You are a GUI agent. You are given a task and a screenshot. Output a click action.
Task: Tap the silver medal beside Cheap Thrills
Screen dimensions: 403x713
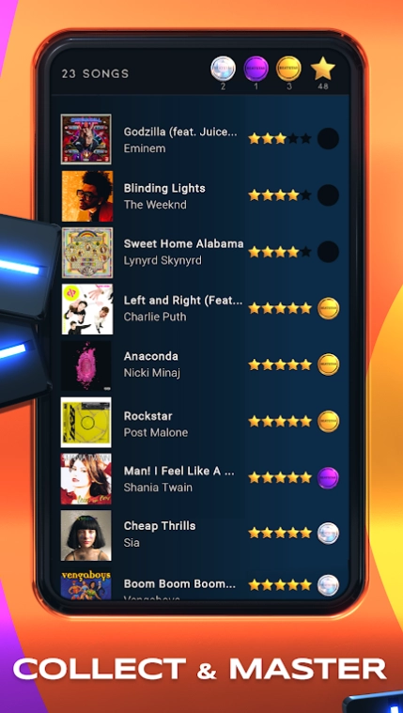click(x=329, y=533)
